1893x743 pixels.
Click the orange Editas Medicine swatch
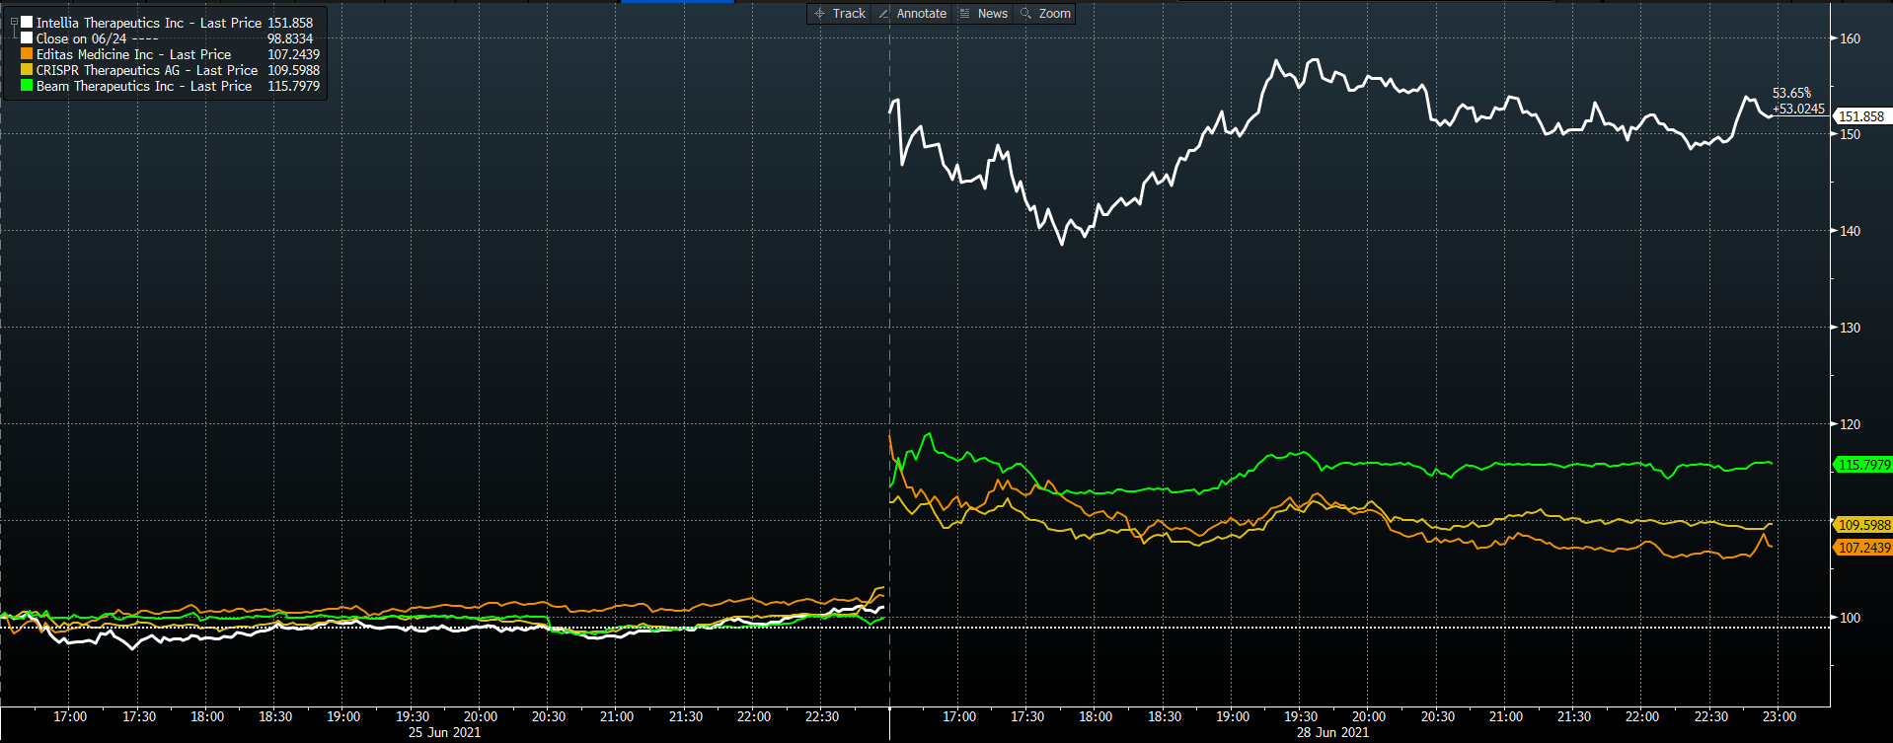point(27,54)
